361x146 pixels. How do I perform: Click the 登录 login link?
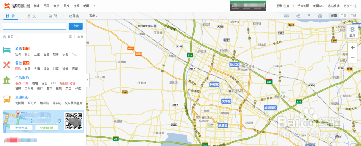point(279,6)
